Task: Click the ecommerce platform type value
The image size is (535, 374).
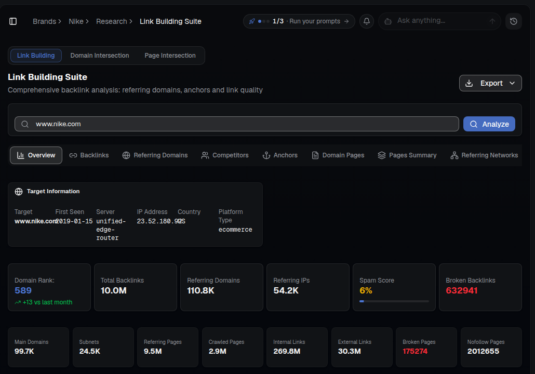Action: (x=235, y=230)
